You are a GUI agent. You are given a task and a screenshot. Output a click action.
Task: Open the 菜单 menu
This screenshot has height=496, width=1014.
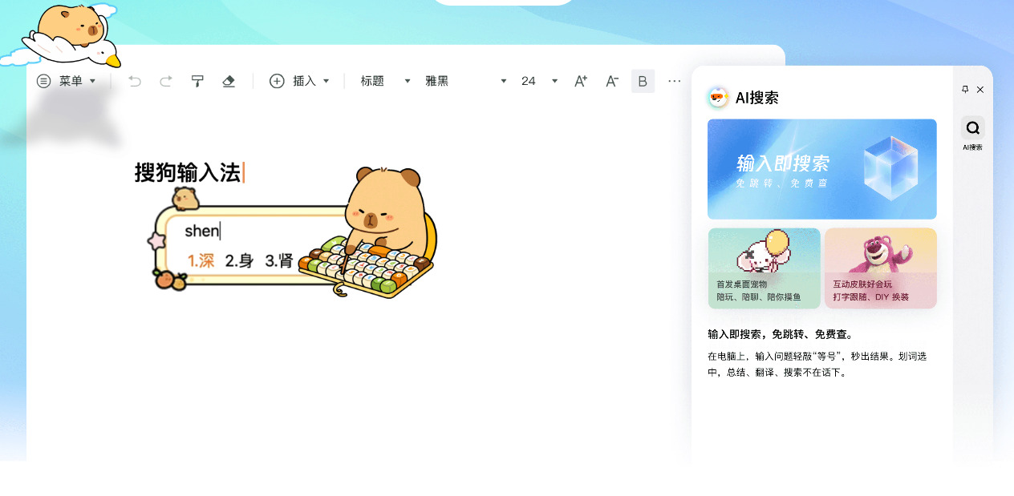(x=67, y=81)
